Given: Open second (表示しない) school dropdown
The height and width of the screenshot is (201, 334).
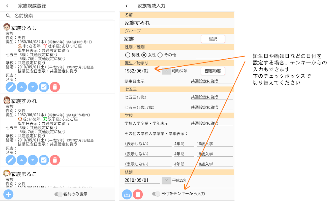Looking at the screenshot, I should (148, 154).
